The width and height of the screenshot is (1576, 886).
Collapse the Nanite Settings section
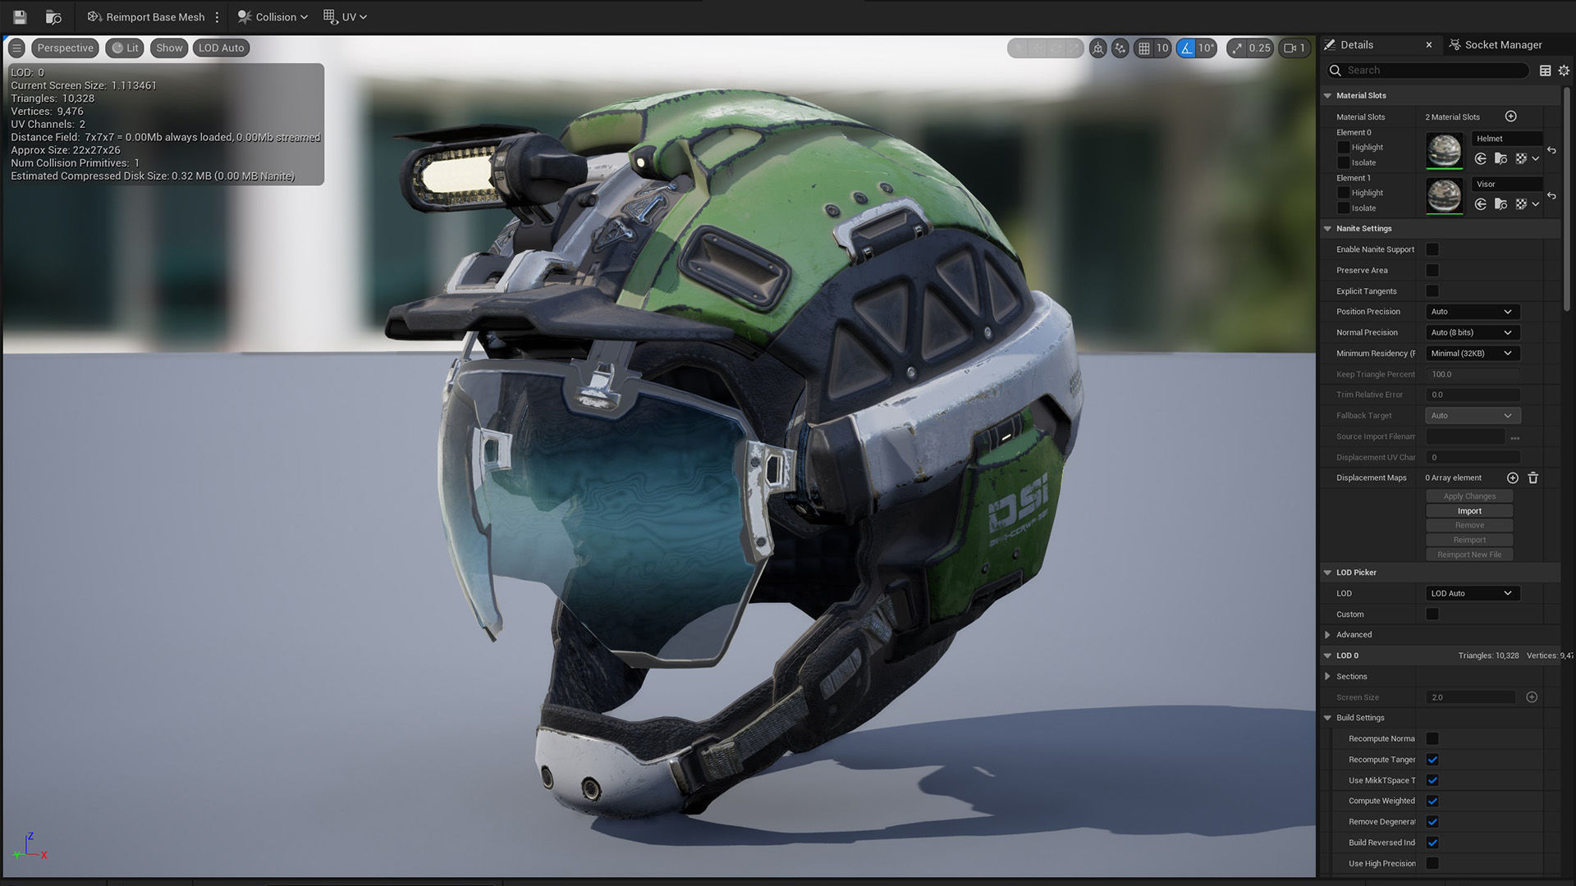click(x=1327, y=229)
